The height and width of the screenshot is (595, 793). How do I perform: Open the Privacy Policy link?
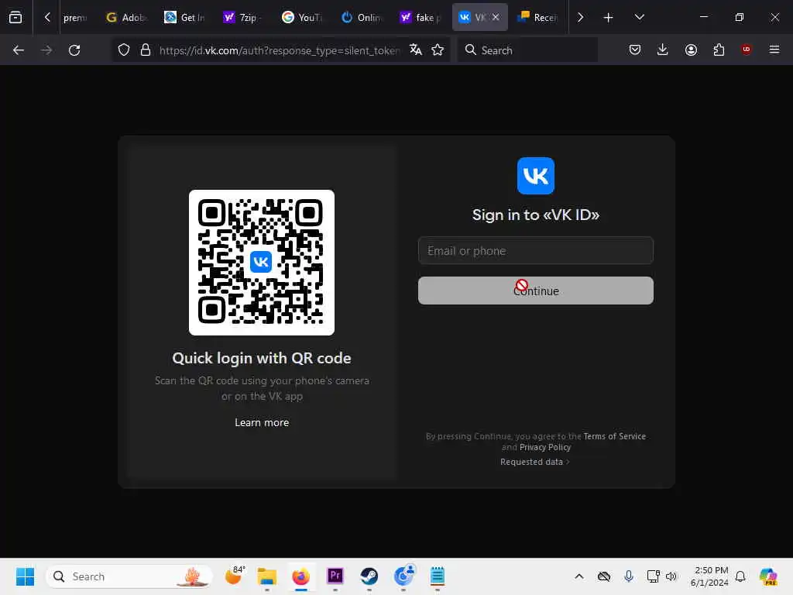click(545, 447)
